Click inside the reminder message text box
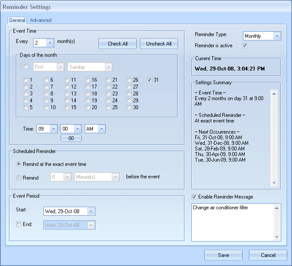The image size is (292, 266). pos(232,222)
